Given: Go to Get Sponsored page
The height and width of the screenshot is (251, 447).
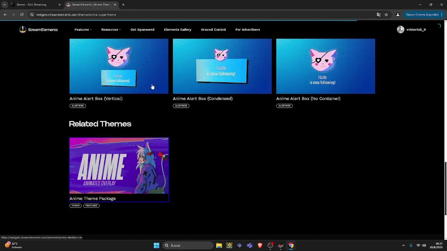Looking at the screenshot, I should pyautogui.click(x=142, y=30).
